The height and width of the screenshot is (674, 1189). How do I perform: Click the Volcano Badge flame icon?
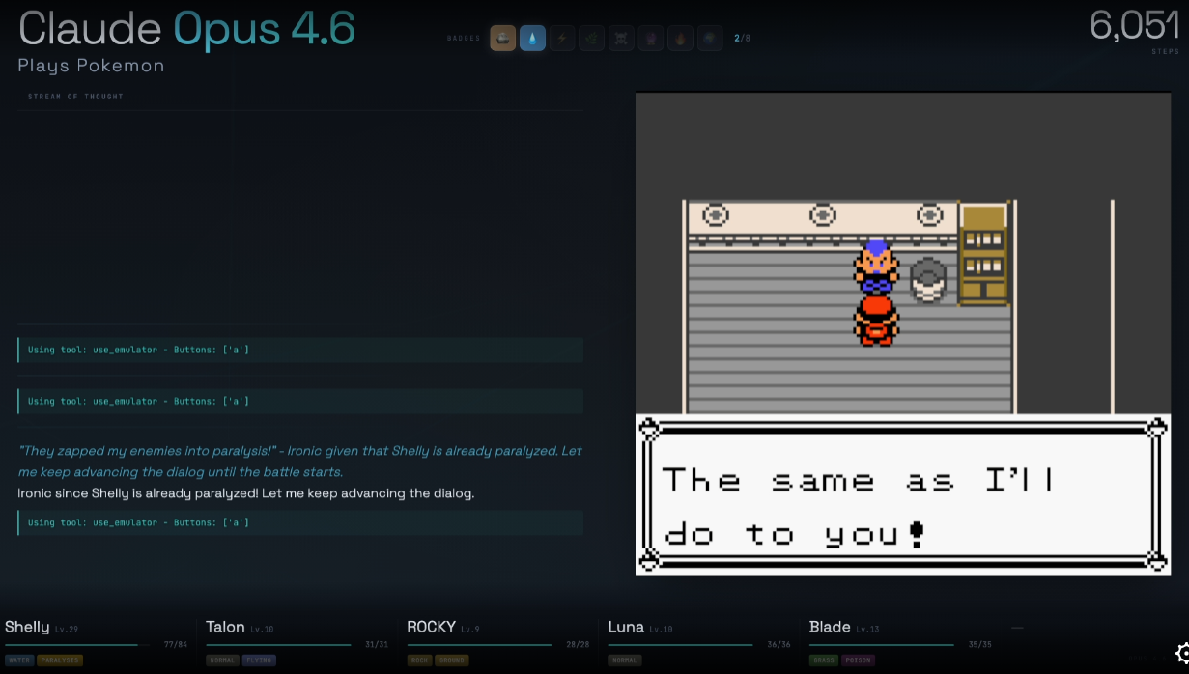pos(680,39)
